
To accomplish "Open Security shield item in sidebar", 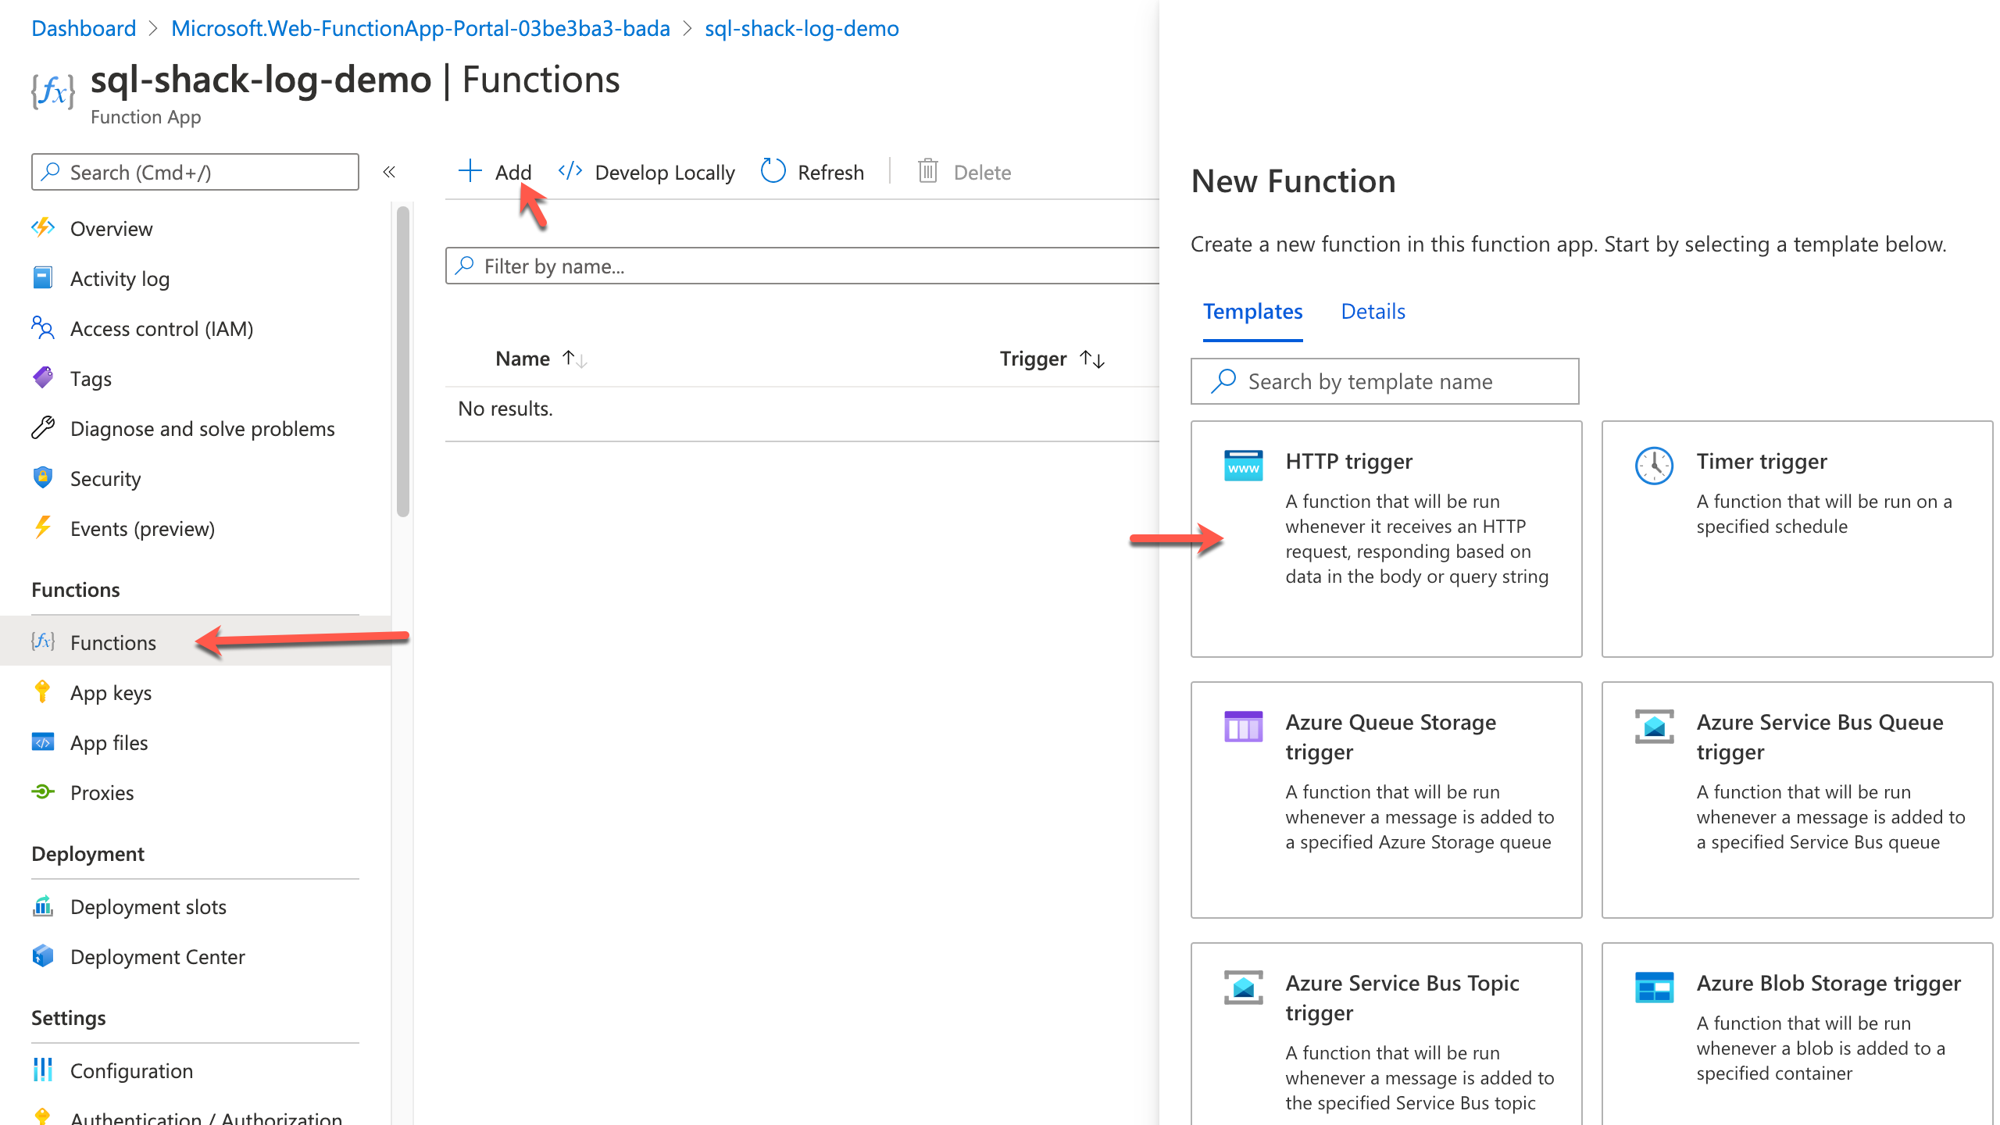I will pos(105,479).
